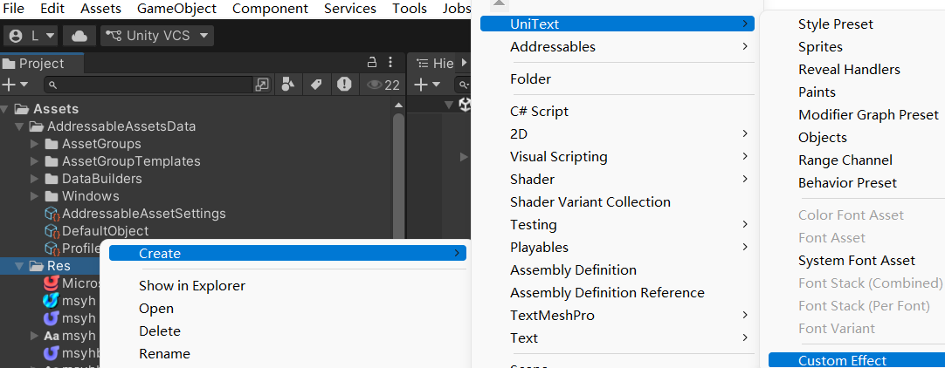Toggle the Project panel lock icon

372,62
